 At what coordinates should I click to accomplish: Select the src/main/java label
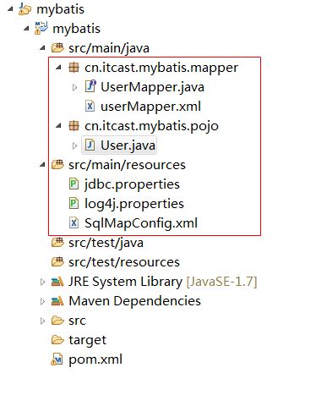click(109, 48)
